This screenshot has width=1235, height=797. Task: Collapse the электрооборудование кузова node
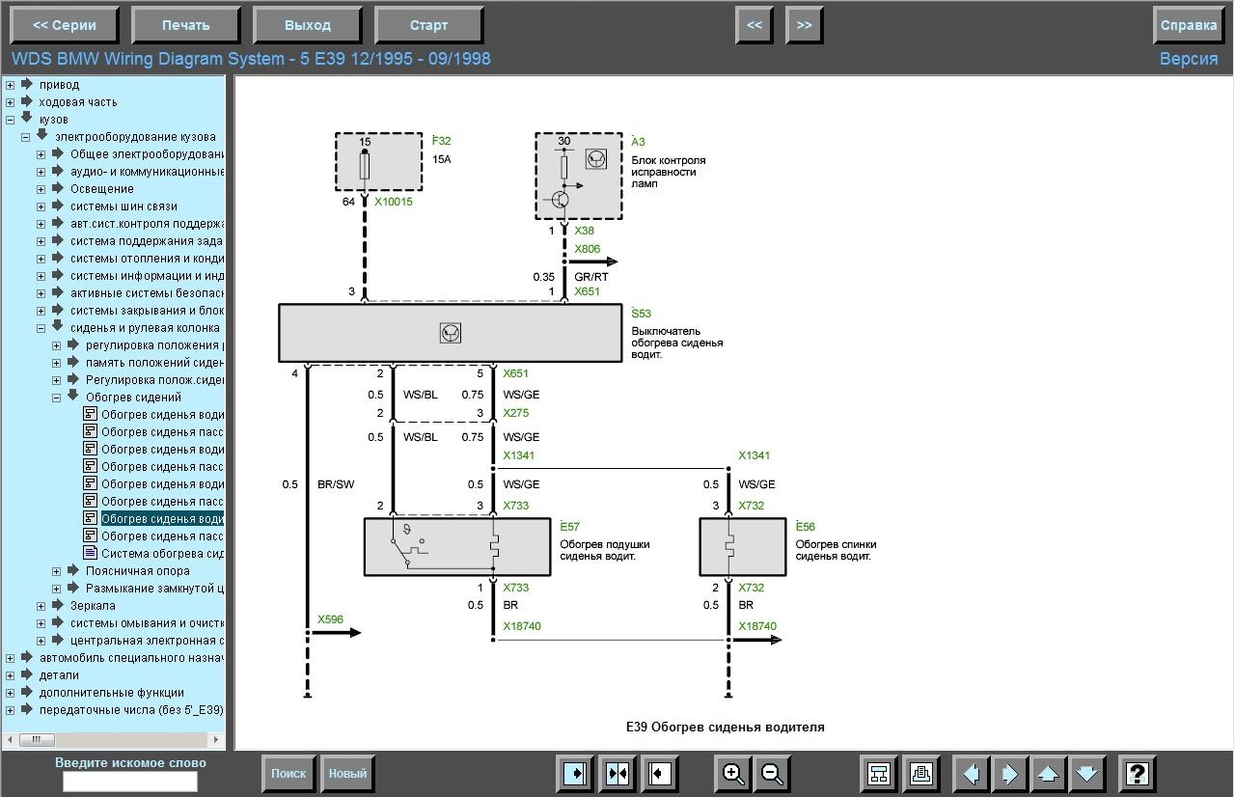coord(25,137)
